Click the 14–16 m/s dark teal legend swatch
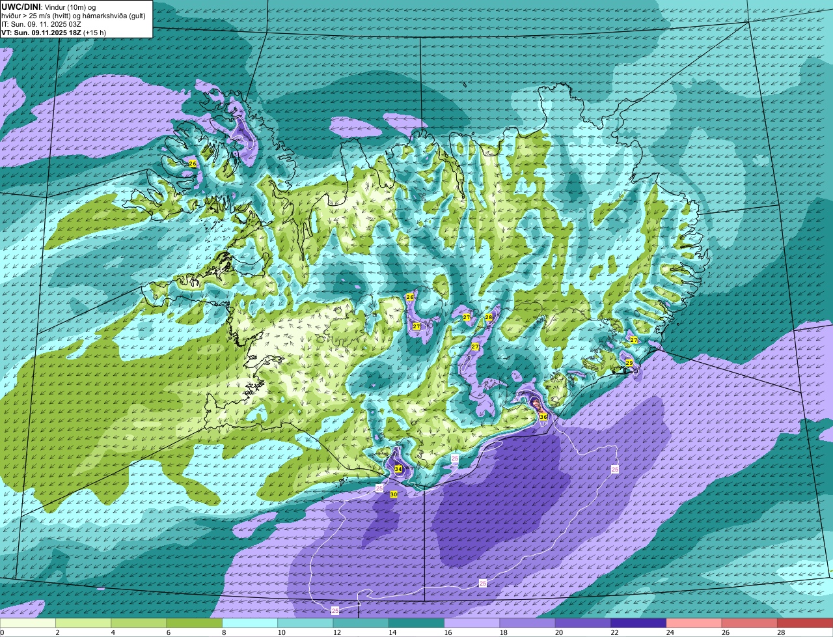Viewport: 833px width, 637px height. click(416, 623)
